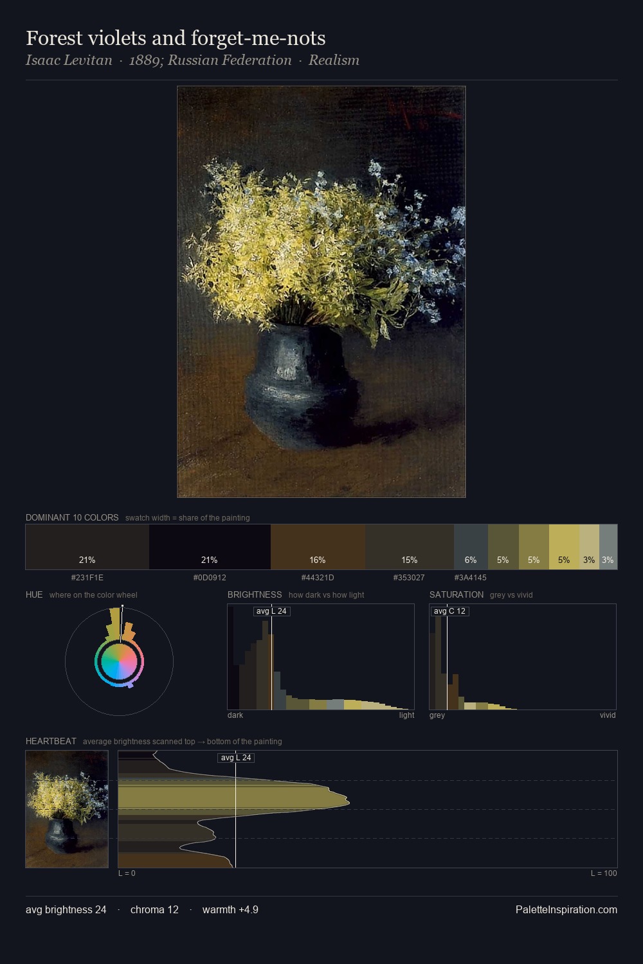Click the 'chroma 12' footer text
Image resolution: width=643 pixels, height=964 pixels.
click(x=154, y=909)
